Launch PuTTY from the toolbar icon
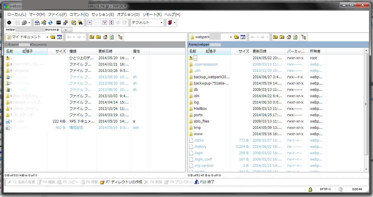Viewport: 373px width, 197px height. point(65,23)
